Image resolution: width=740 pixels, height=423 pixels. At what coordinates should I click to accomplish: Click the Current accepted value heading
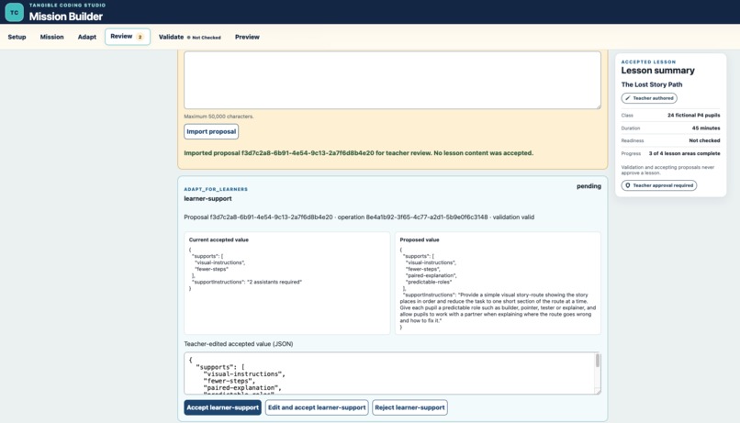219,239
